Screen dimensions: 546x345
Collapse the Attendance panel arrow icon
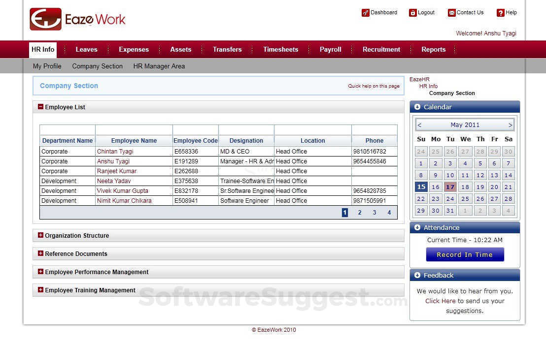417,227
